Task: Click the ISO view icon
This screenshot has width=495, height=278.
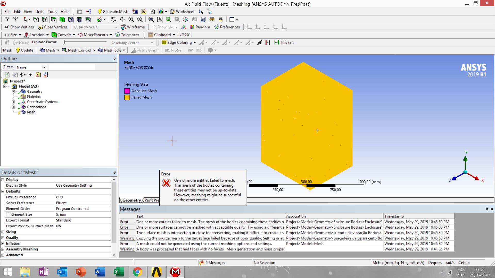Action: point(186,19)
